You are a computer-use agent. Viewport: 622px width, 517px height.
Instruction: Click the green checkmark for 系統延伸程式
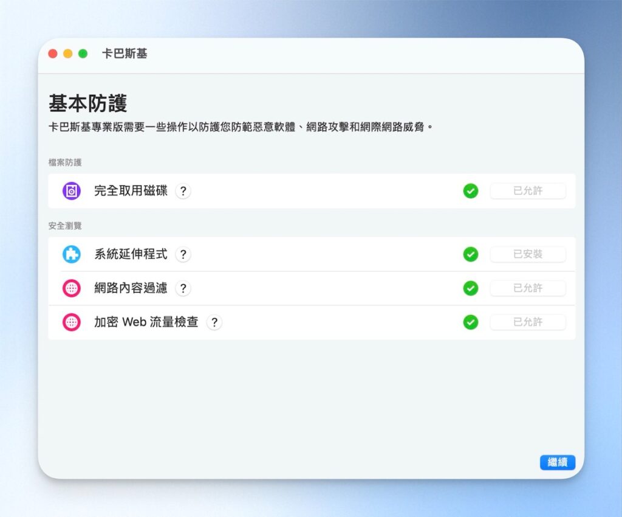(x=471, y=254)
